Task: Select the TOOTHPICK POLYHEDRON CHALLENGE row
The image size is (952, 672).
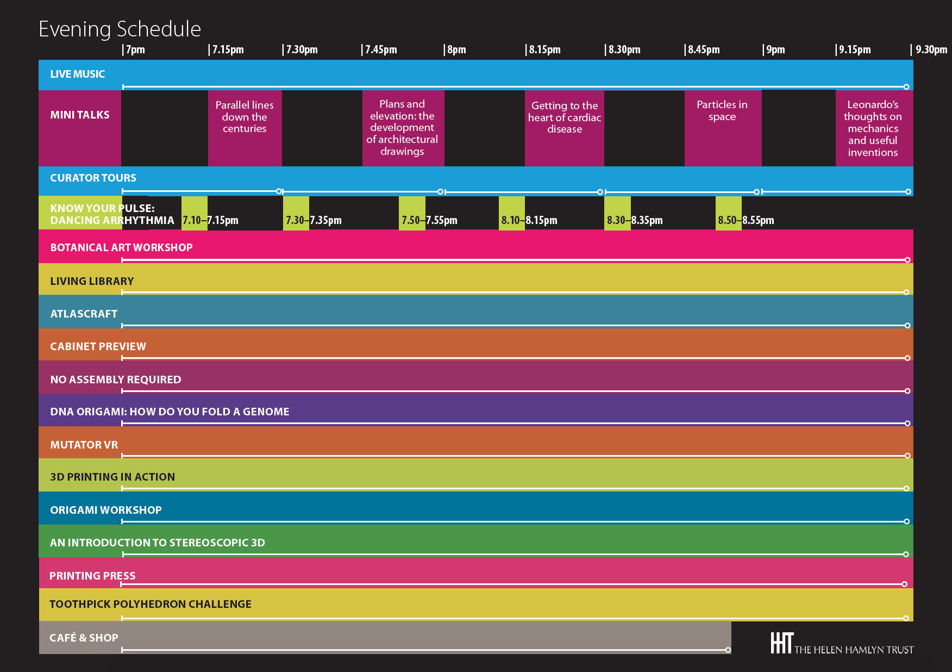Action: [x=476, y=605]
